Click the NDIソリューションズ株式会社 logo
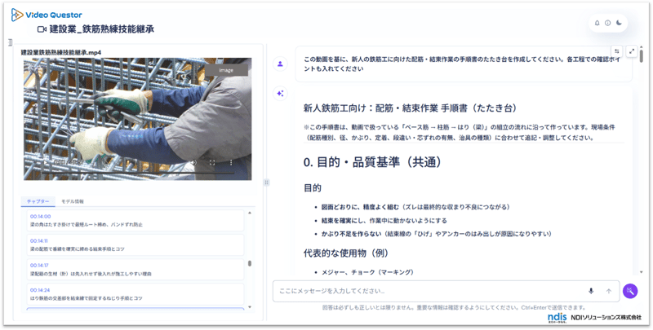The image size is (653, 330). (594, 318)
